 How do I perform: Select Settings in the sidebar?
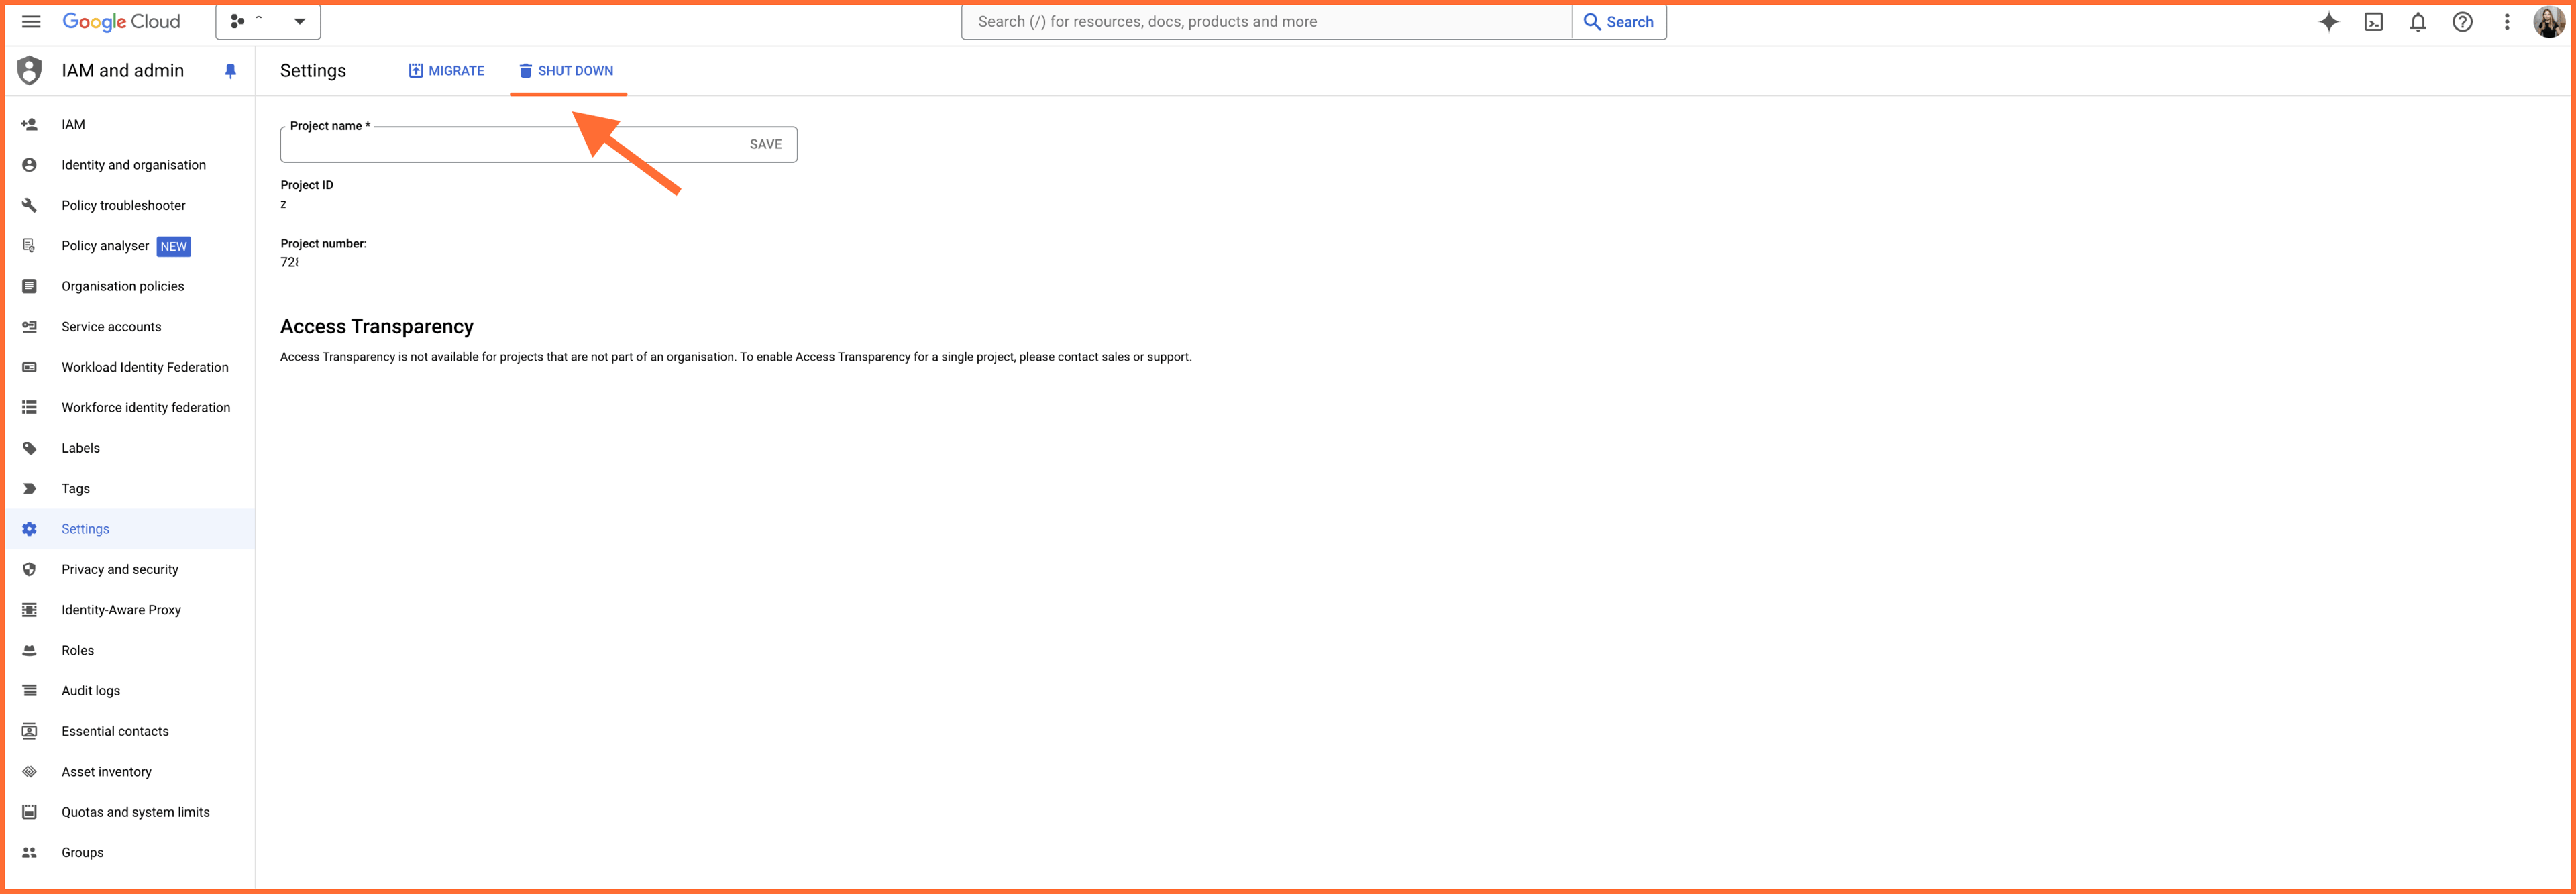point(130,529)
